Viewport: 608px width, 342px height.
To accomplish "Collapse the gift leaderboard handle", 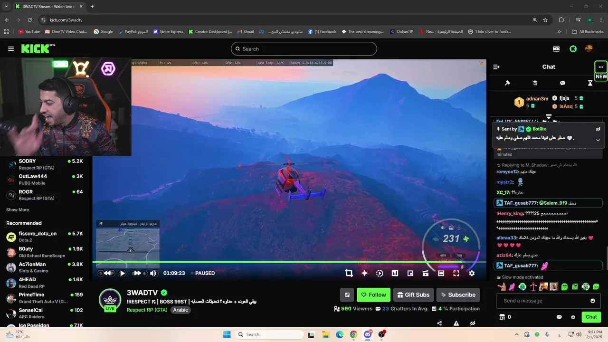I will pyautogui.click(x=549, y=116).
